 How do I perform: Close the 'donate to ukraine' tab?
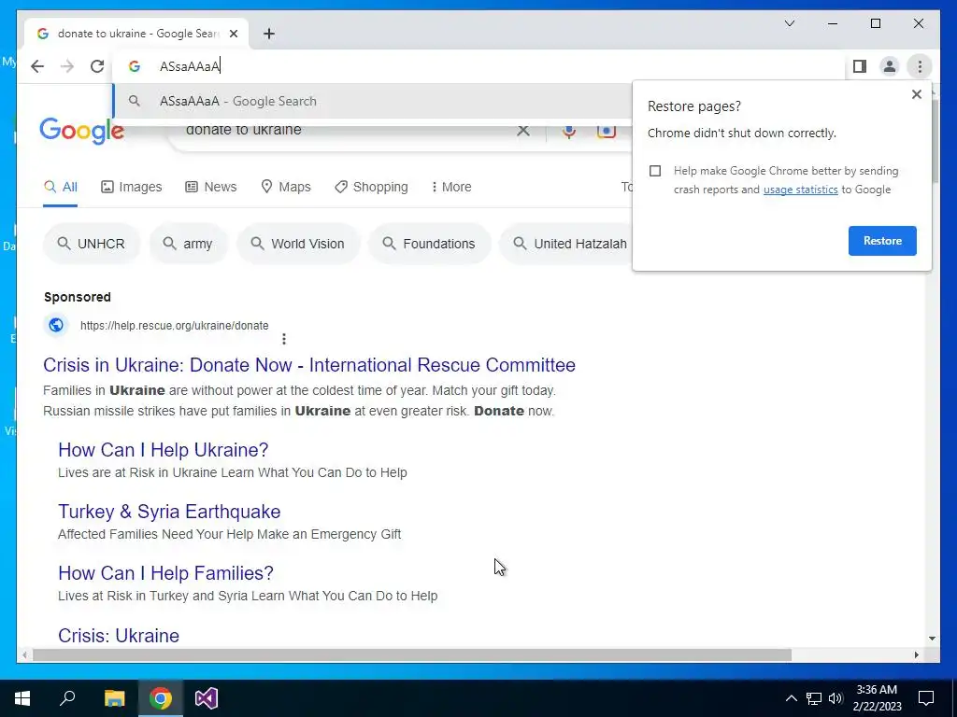(x=233, y=34)
